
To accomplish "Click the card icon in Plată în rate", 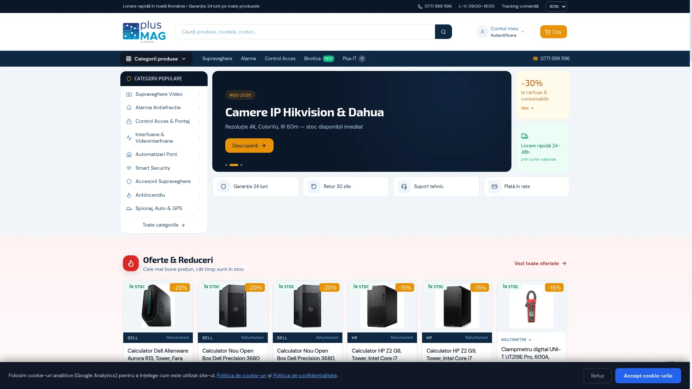I will [x=494, y=187].
